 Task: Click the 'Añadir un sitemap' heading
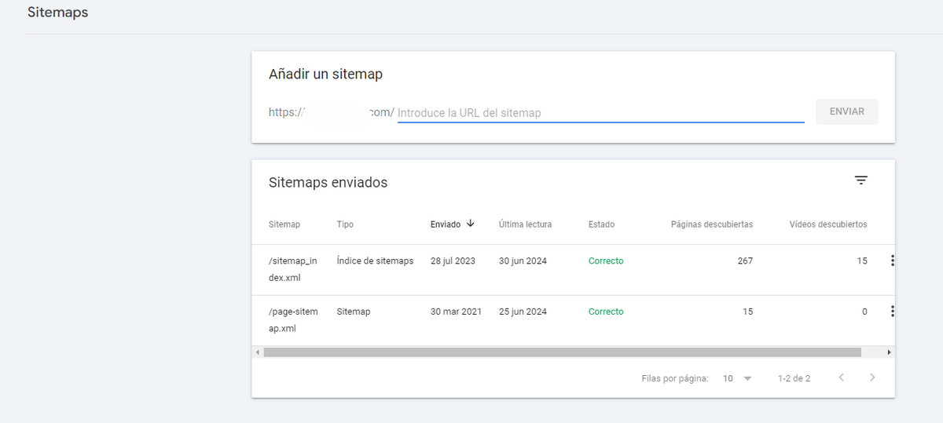coord(325,75)
